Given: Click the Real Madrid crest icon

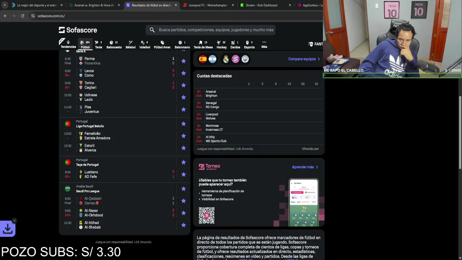Looking at the screenshot, I should [226, 59].
